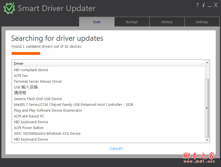
Task: Click the Smart Driver Updater gear logo
Action: (9, 8)
